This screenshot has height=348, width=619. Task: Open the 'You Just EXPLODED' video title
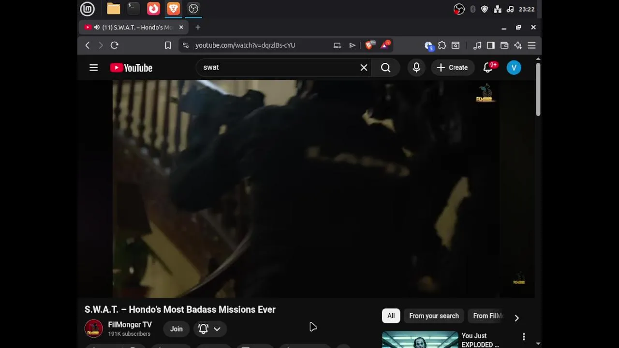[x=480, y=340]
